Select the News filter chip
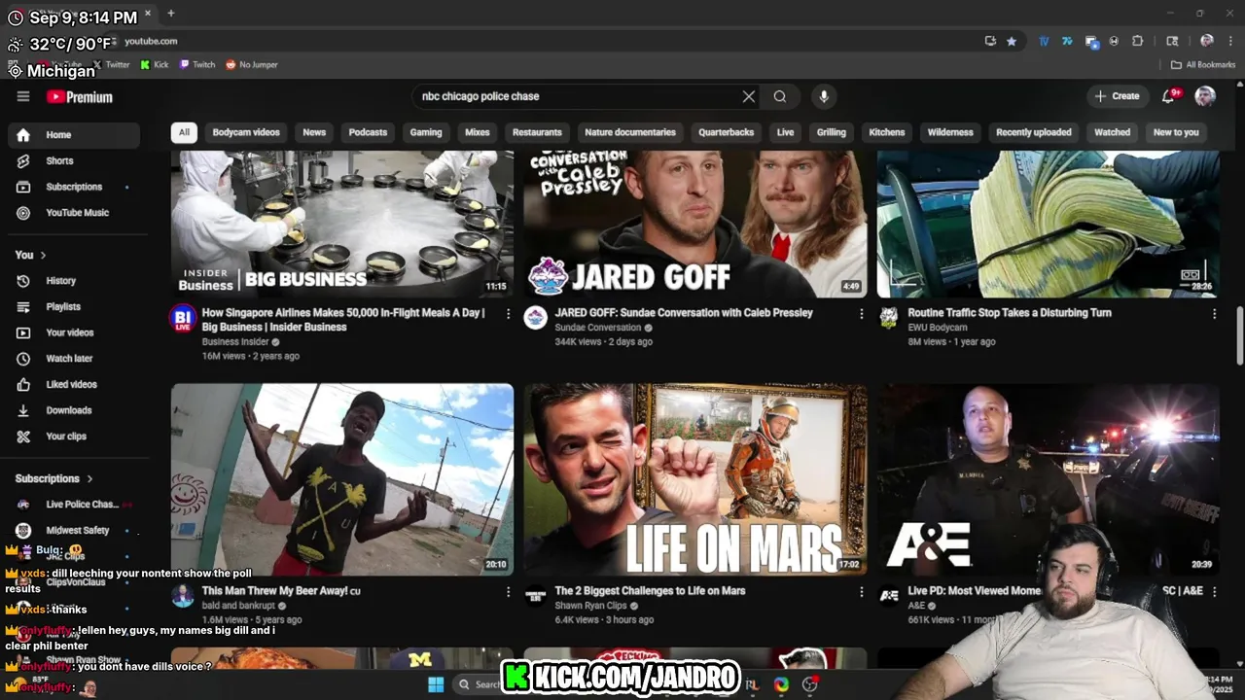The height and width of the screenshot is (700, 1245). pos(314,132)
